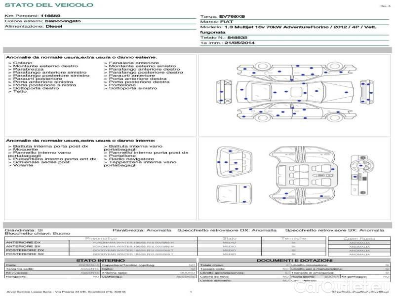Select the ANTERIORE DX tire row
This screenshot has width=395, height=296.
[23, 242]
